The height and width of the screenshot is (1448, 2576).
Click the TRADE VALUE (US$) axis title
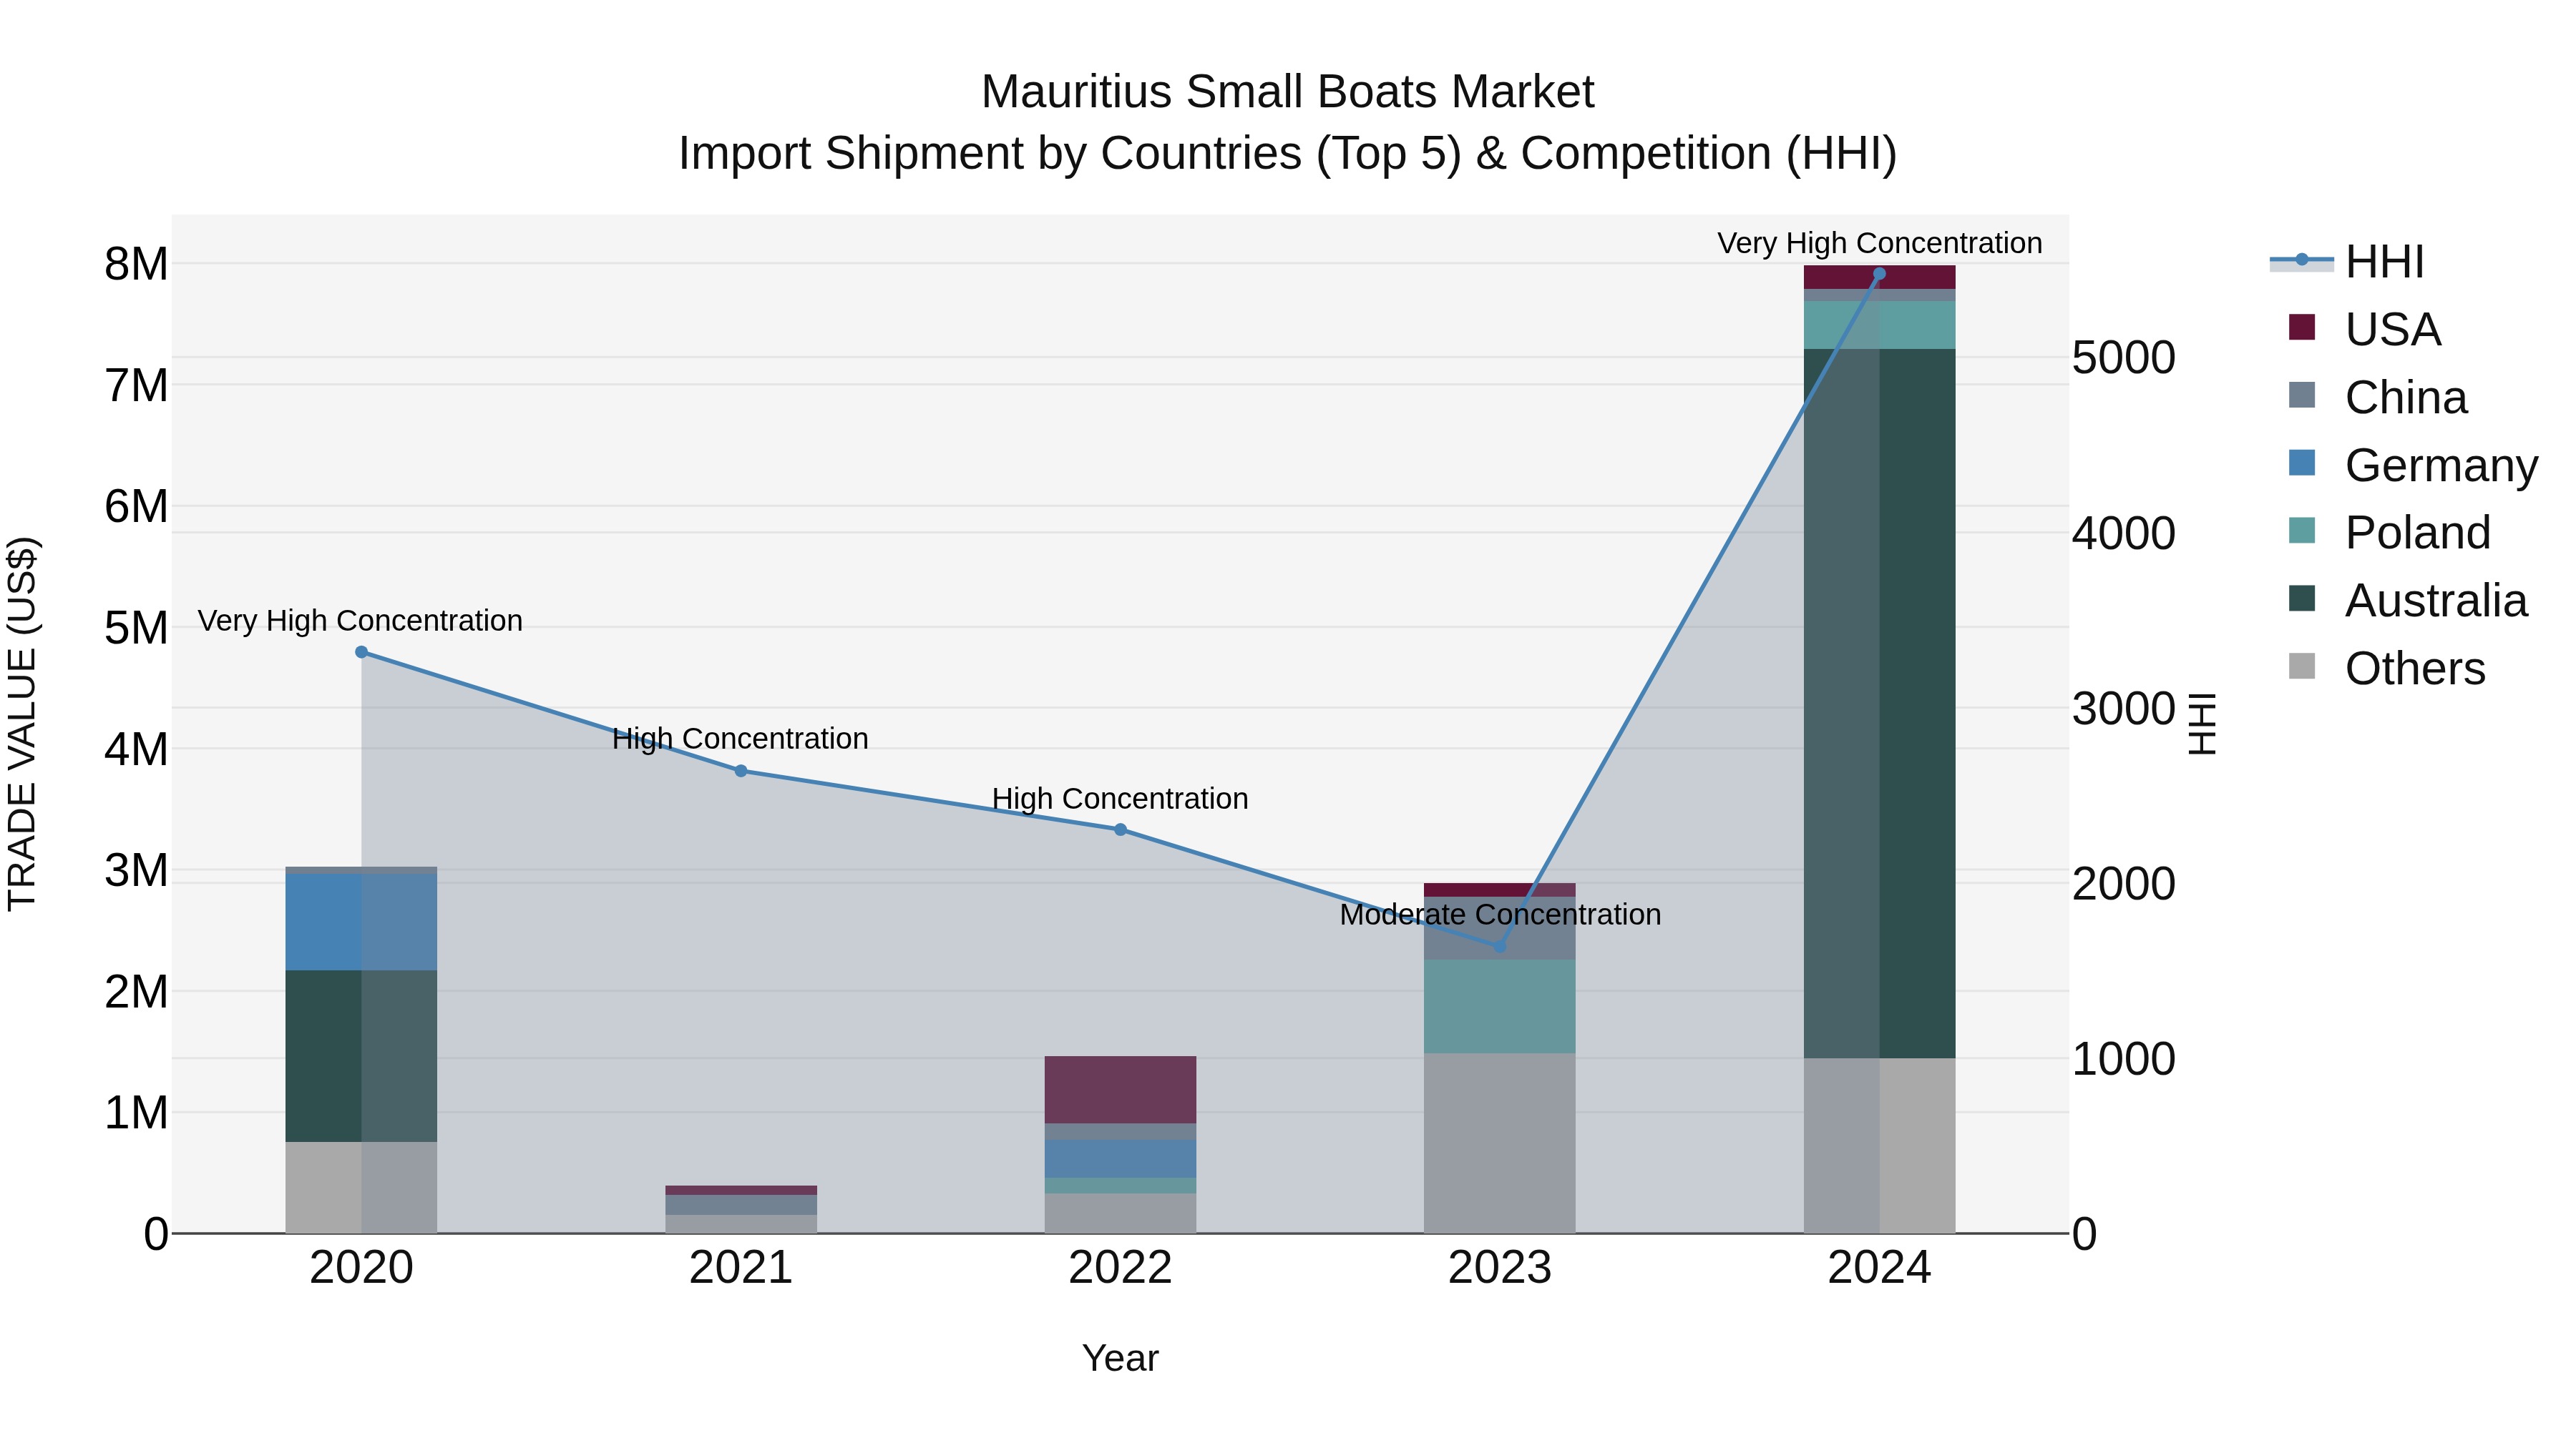coord(23,724)
